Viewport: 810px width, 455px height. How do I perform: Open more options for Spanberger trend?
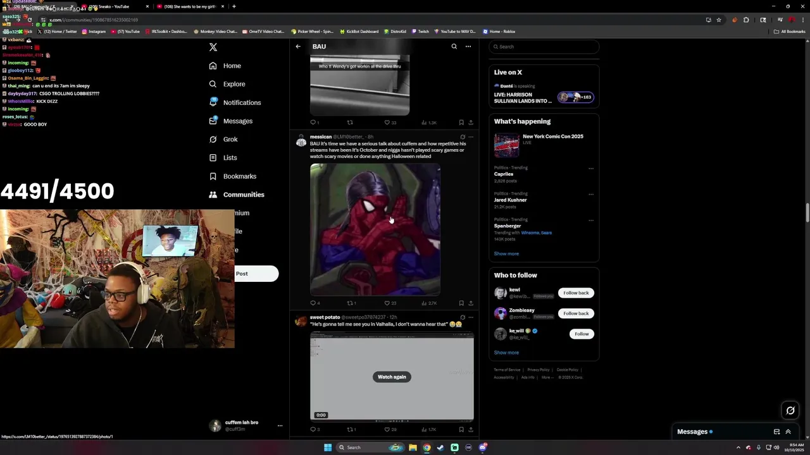(x=591, y=221)
